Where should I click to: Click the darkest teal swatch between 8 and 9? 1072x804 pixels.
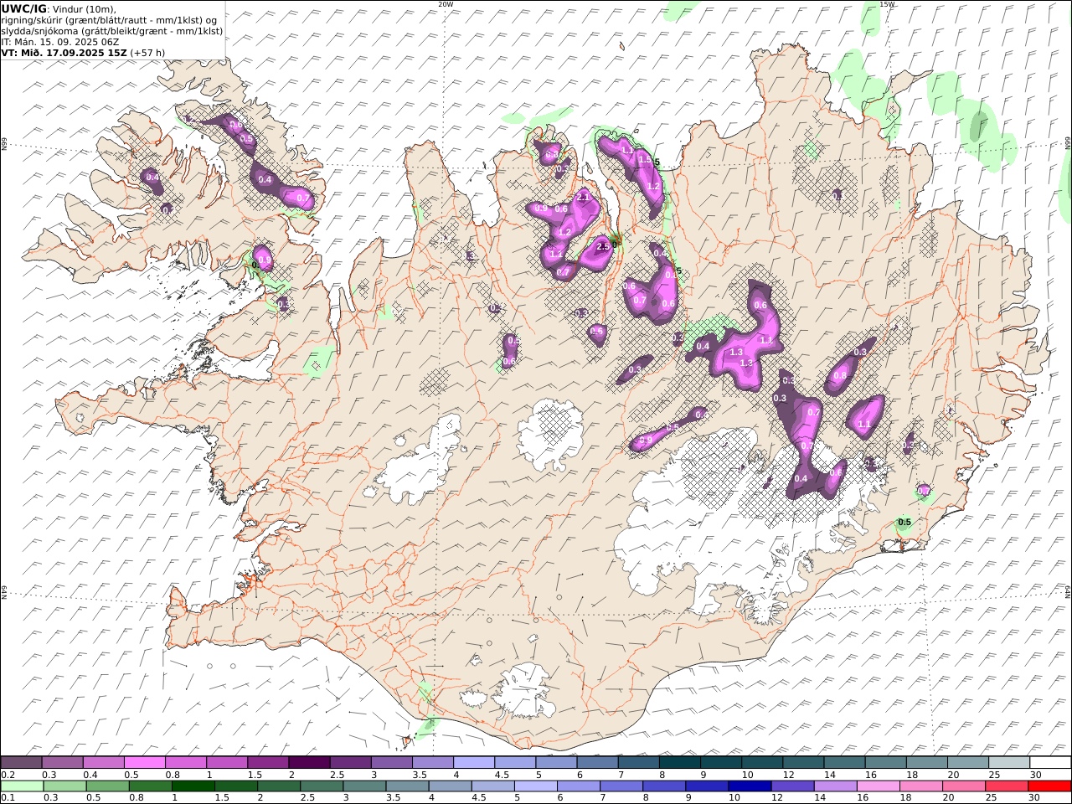(x=679, y=762)
